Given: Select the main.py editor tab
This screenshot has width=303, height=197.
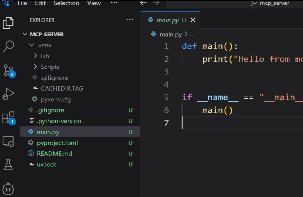Looking at the screenshot, I should point(170,20).
